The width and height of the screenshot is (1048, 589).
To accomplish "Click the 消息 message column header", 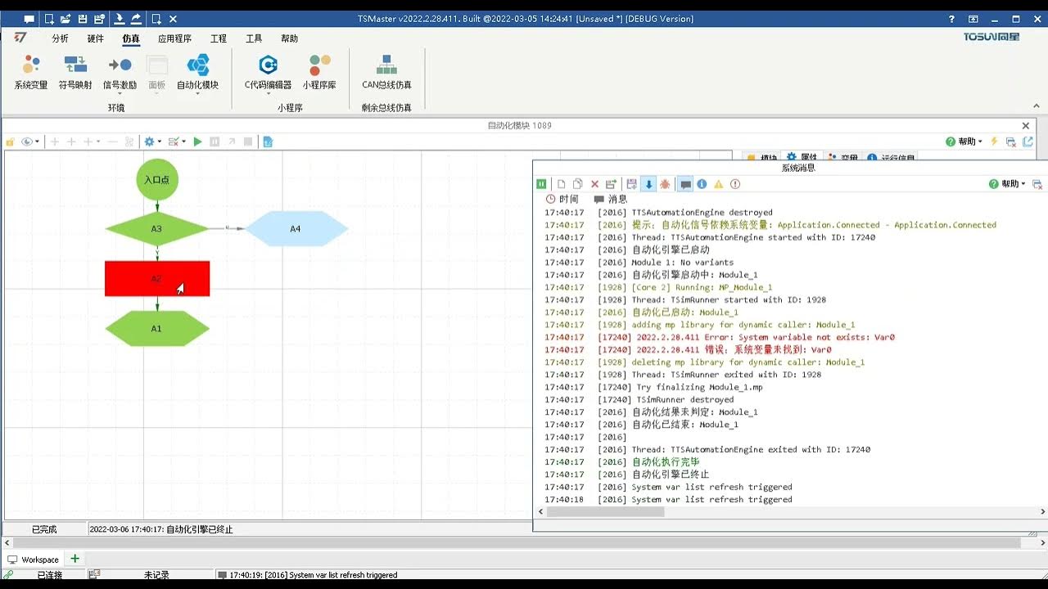I will pos(611,199).
